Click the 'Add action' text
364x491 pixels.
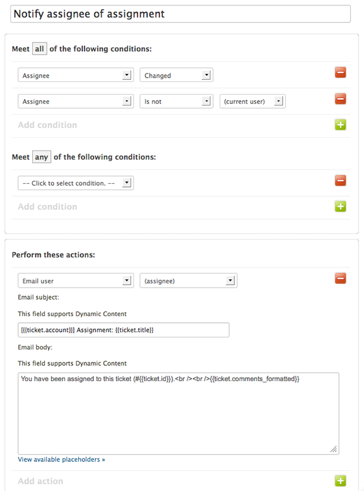pos(41,481)
